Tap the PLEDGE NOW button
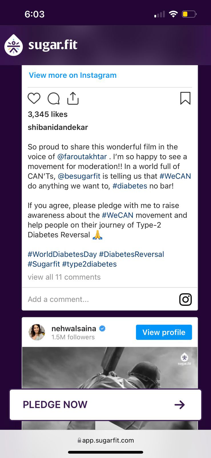This screenshot has height=458, width=211. (105, 405)
